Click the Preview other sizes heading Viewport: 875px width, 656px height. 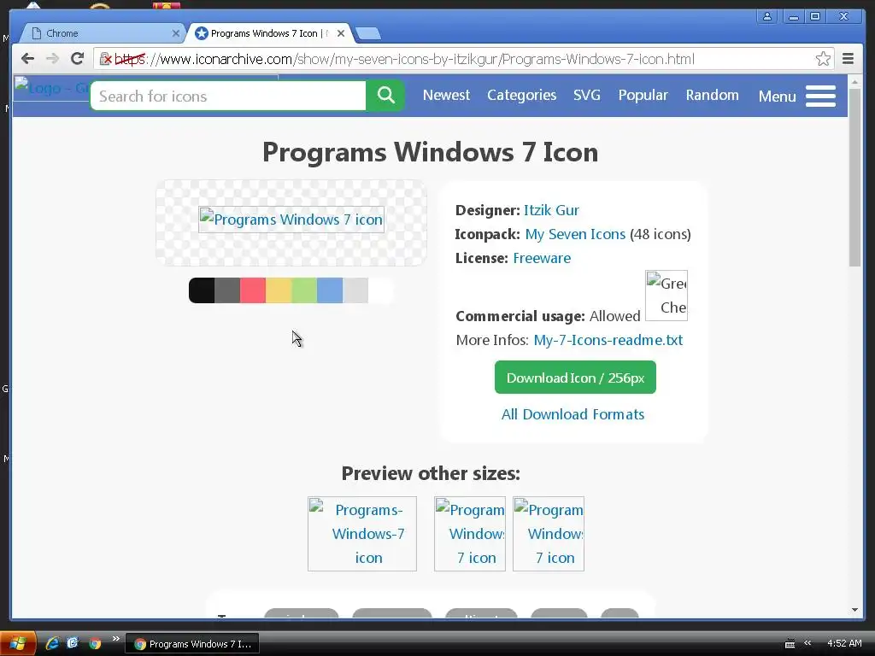click(431, 473)
